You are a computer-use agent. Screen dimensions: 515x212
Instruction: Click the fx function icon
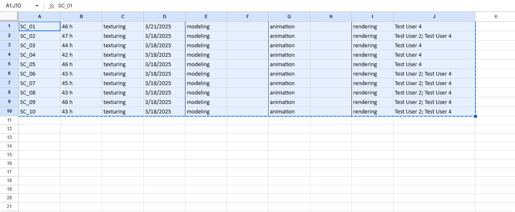coord(51,6)
